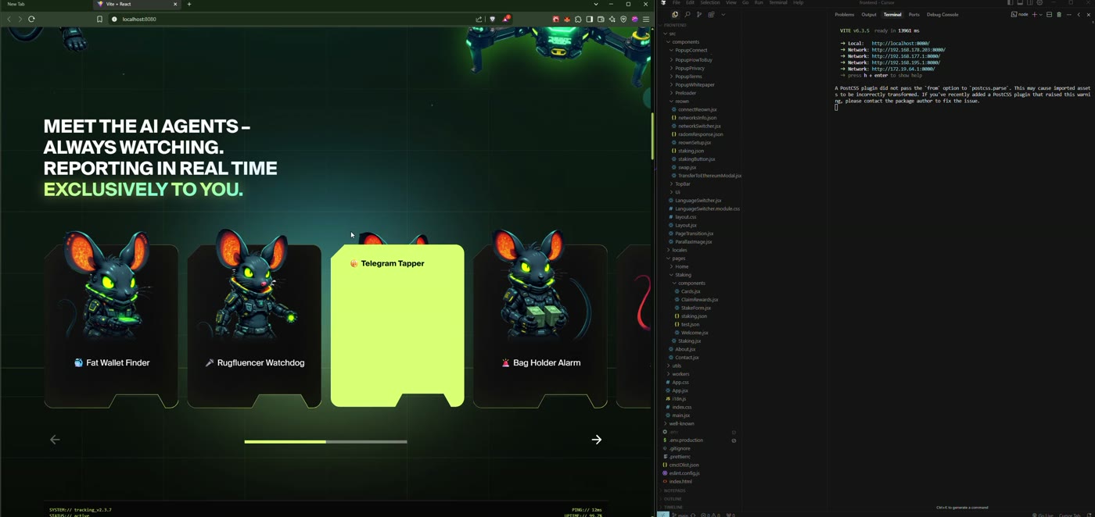
Task: Bookmark the localhost page in browser
Action: click(x=99, y=19)
